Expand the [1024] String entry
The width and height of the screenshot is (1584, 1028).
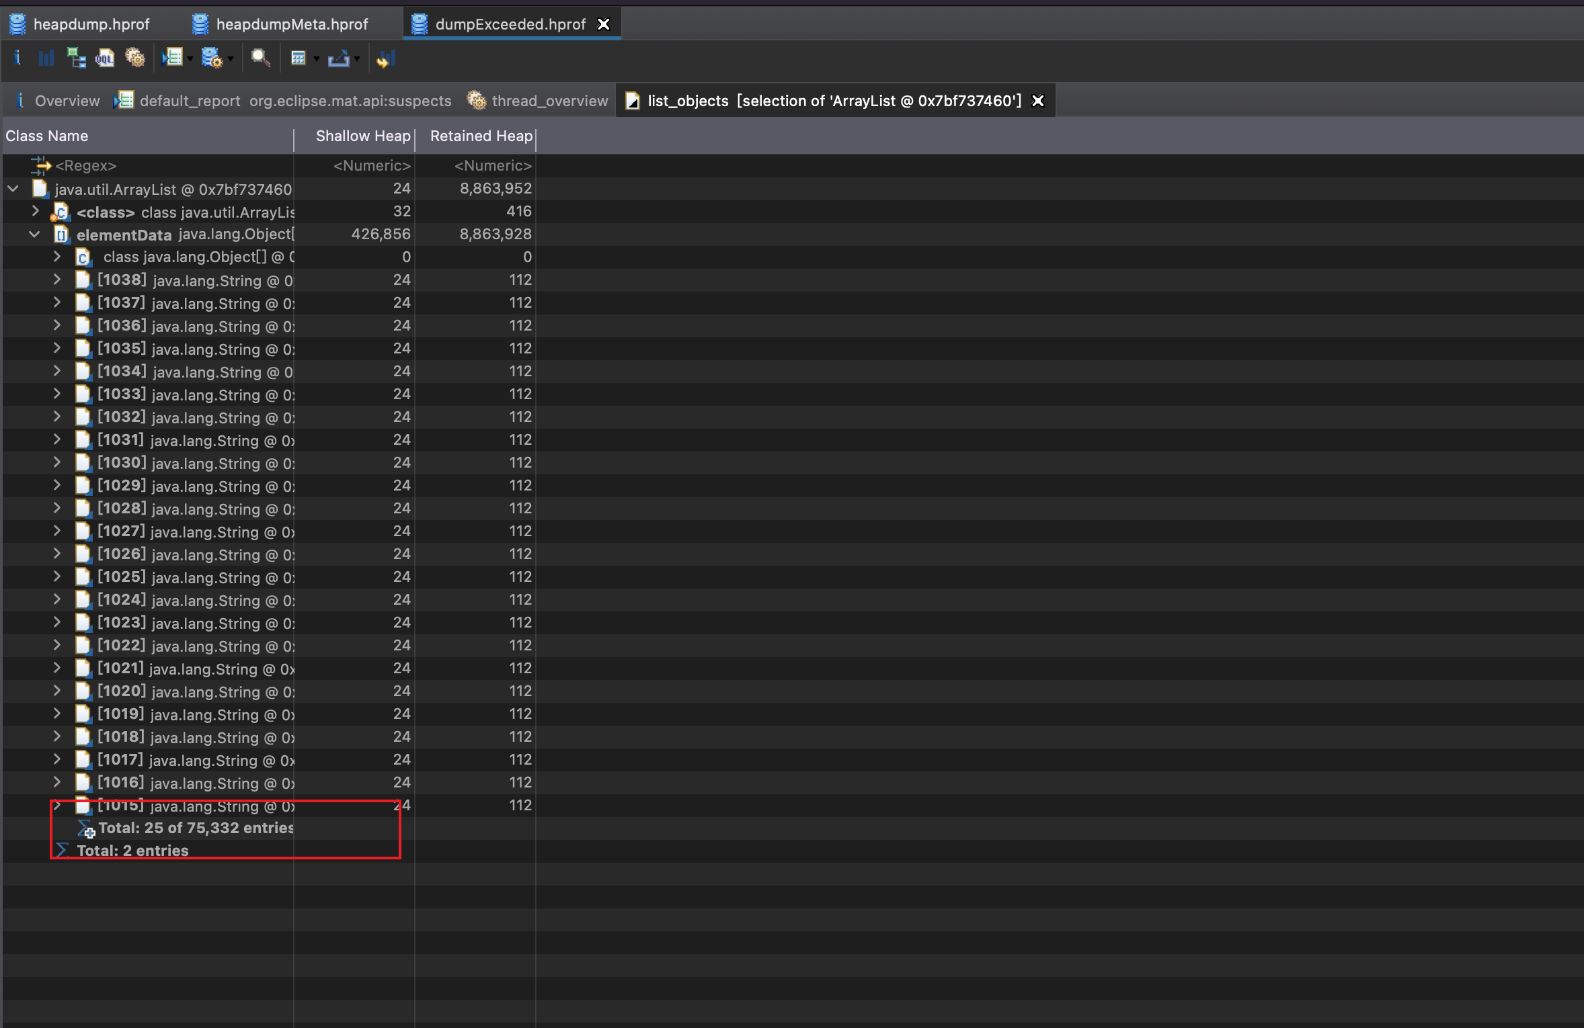(x=57, y=599)
